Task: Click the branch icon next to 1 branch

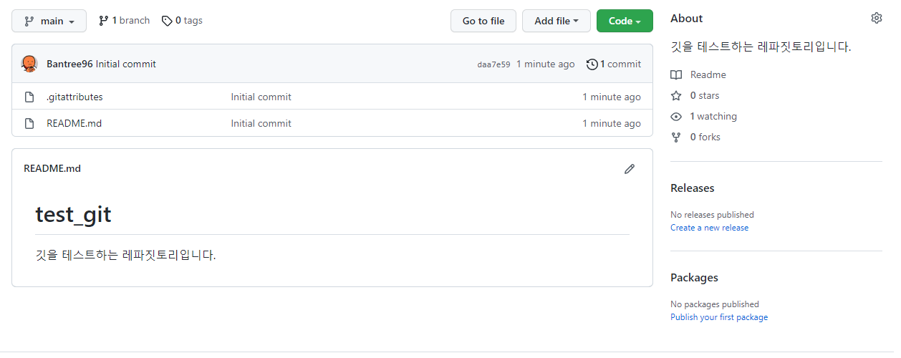Action: (103, 21)
